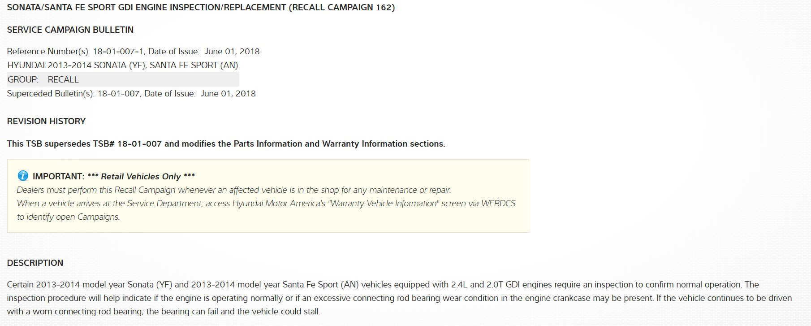This screenshot has width=811, height=326.
Task: Select the RECALL group value
Action: pyautogui.click(x=63, y=80)
